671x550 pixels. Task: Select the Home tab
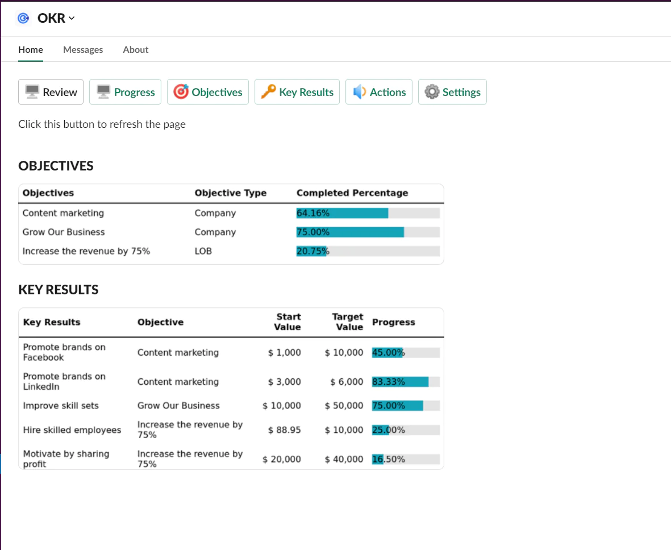tap(31, 49)
